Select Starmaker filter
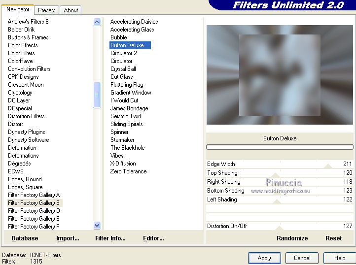The height and width of the screenshot is (265, 356). point(122,140)
